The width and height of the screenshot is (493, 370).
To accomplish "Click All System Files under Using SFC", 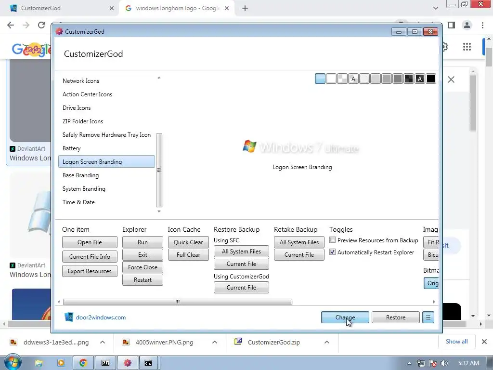I will 241,251.
